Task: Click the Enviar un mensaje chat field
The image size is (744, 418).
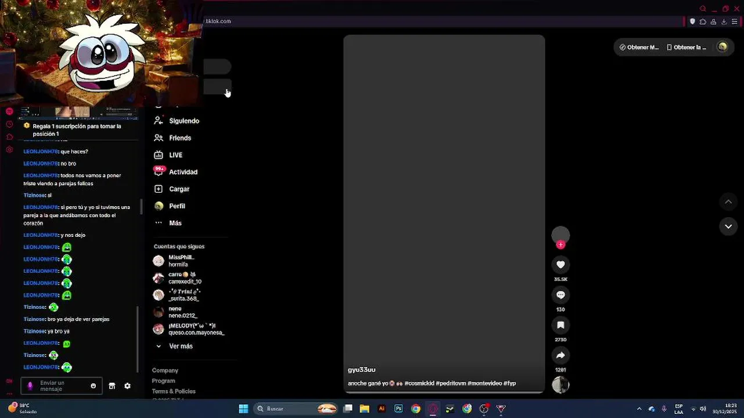Action: [61, 386]
